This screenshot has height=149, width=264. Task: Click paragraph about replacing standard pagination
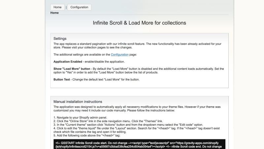click(x=137, y=46)
